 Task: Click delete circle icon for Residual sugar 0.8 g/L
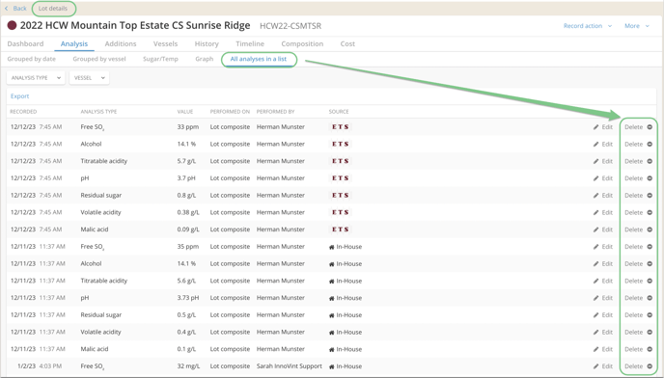(x=650, y=195)
